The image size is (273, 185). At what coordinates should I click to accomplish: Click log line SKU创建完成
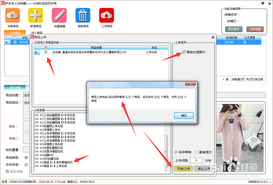pyautogui.click(x=47, y=159)
